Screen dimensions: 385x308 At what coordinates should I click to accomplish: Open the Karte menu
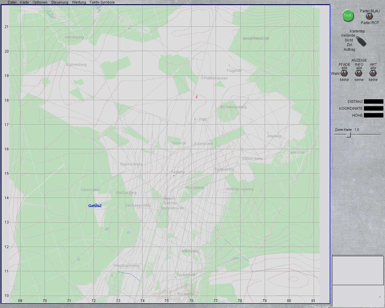(x=24, y=2)
